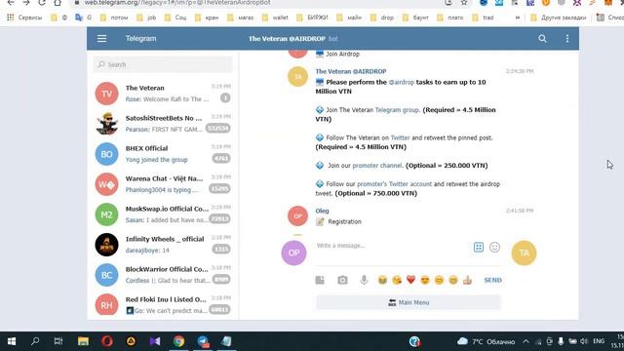Search within the current chat
Viewport: 624px width, 351px height.
[x=542, y=39]
